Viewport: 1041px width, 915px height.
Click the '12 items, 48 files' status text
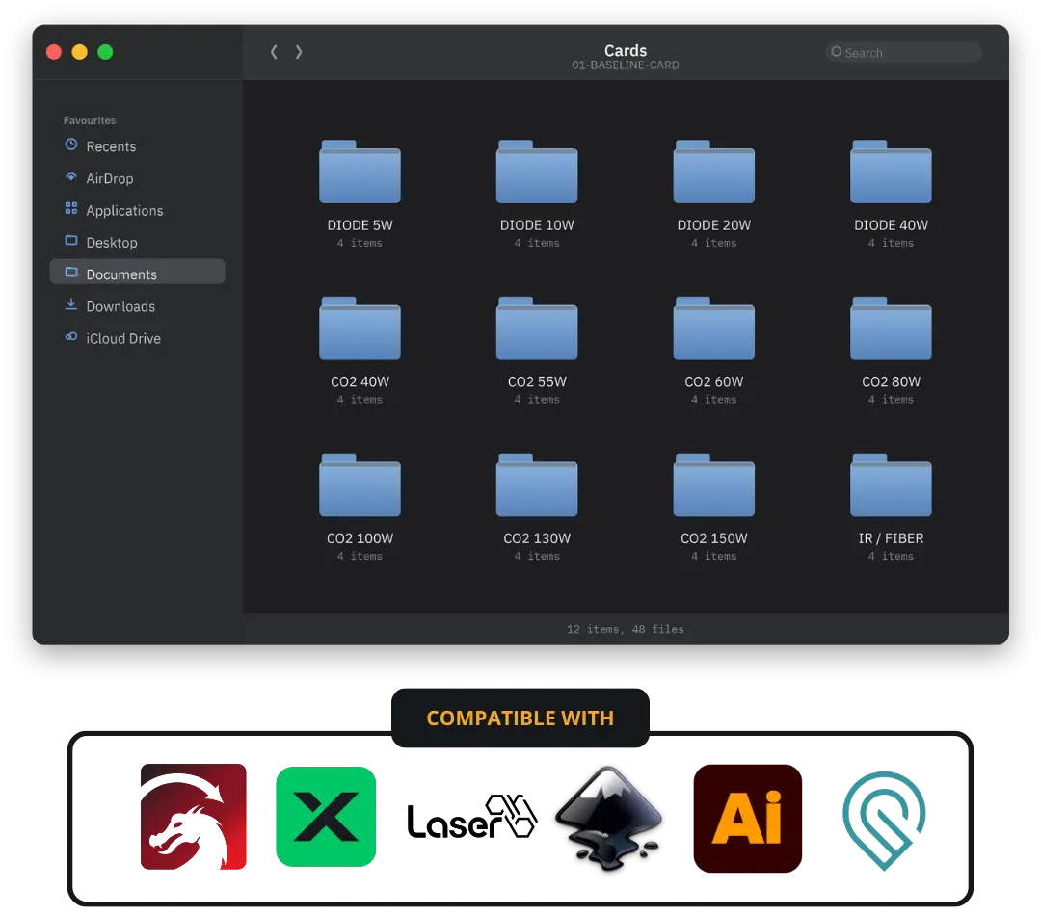click(626, 629)
